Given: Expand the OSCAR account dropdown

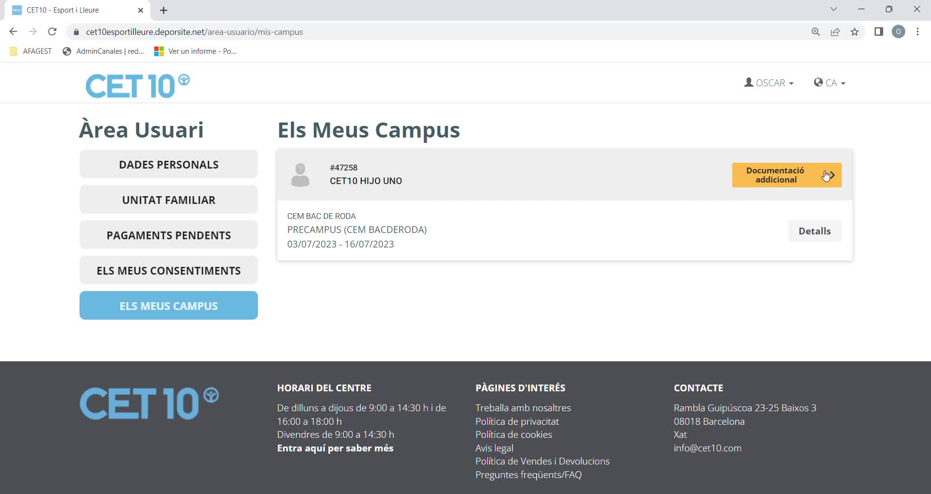Looking at the screenshot, I should tap(771, 82).
